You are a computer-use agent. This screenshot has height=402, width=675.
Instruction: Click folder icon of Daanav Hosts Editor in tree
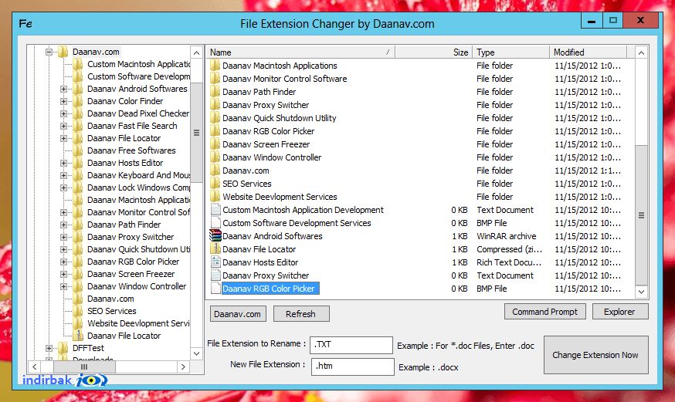(x=78, y=163)
